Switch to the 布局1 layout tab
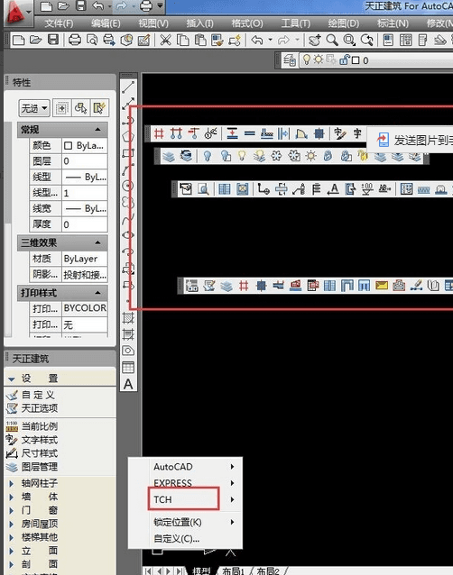The height and width of the screenshot is (575, 453). pyautogui.click(x=233, y=571)
